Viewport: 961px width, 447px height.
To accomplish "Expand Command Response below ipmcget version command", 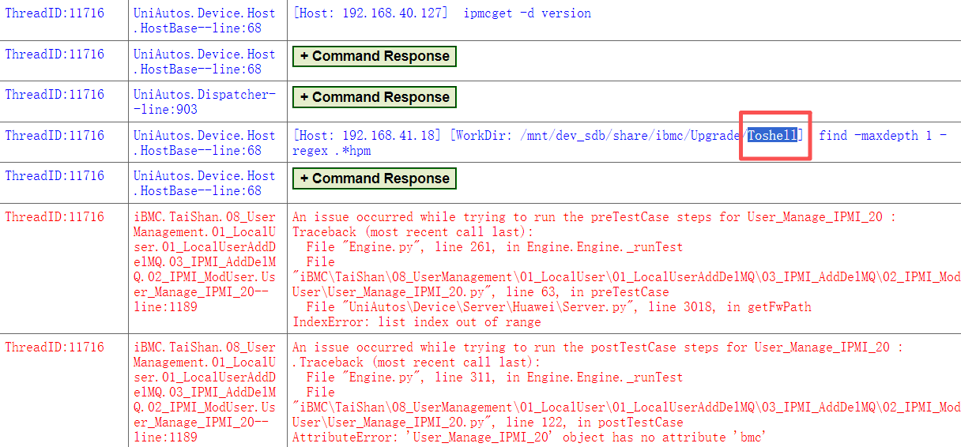I will pos(374,56).
